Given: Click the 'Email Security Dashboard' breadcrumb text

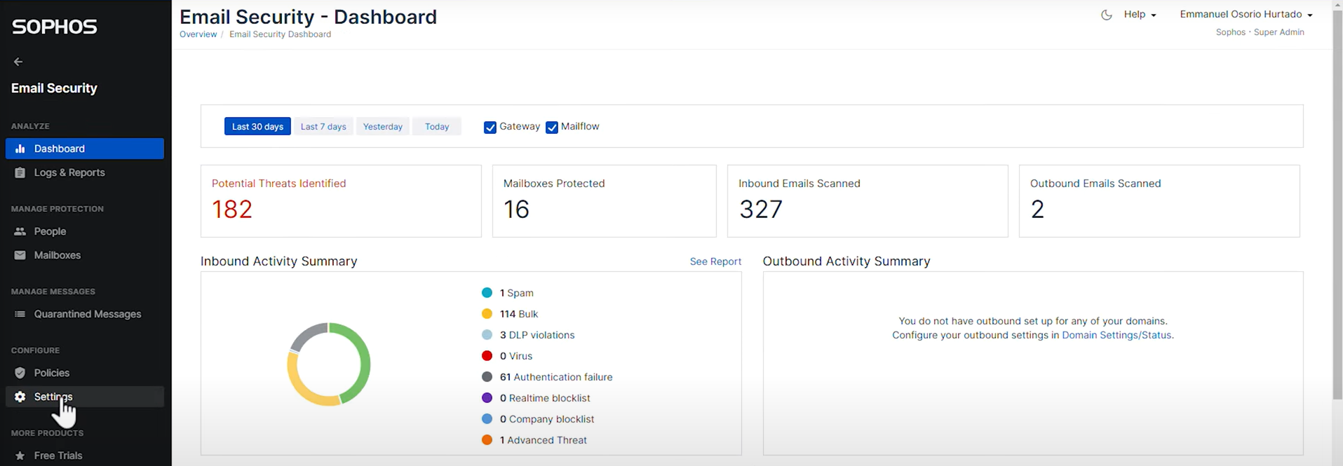Looking at the screenshot, I should [x=280, y=34].
